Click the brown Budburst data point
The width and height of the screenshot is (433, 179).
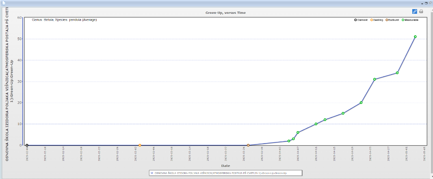point(248,145)
